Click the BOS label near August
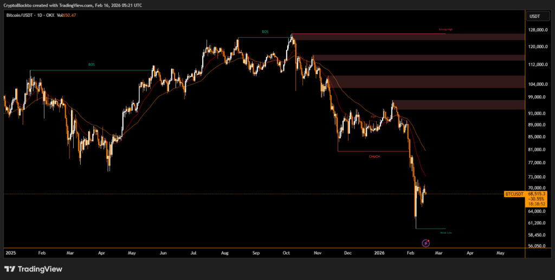 264,32
